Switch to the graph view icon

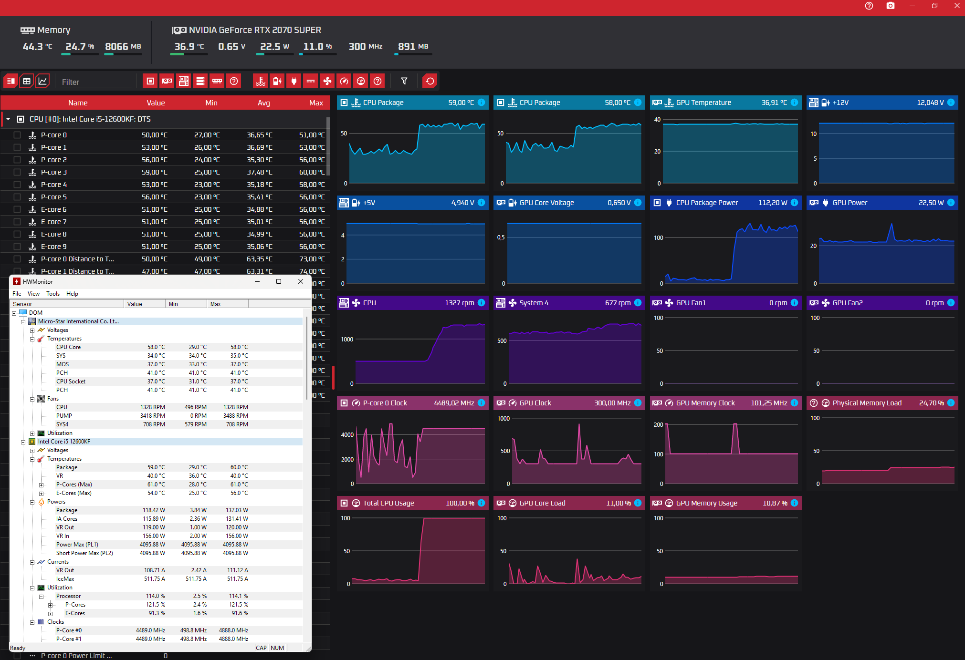42,81
